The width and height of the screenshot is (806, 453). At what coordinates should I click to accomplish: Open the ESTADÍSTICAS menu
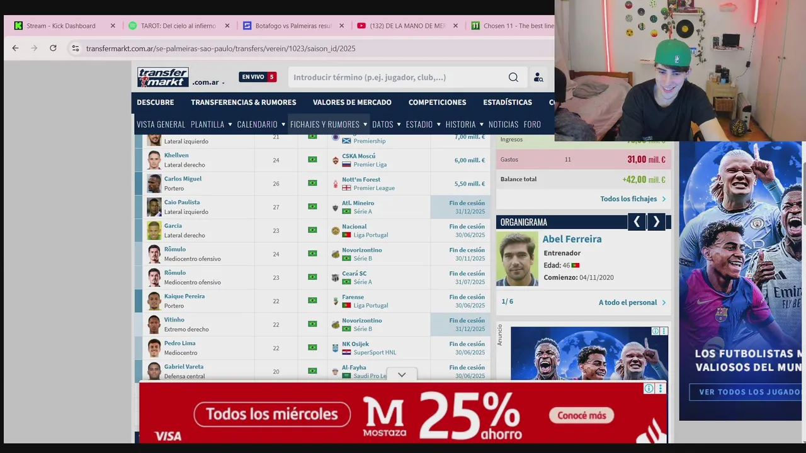point(508,103)
